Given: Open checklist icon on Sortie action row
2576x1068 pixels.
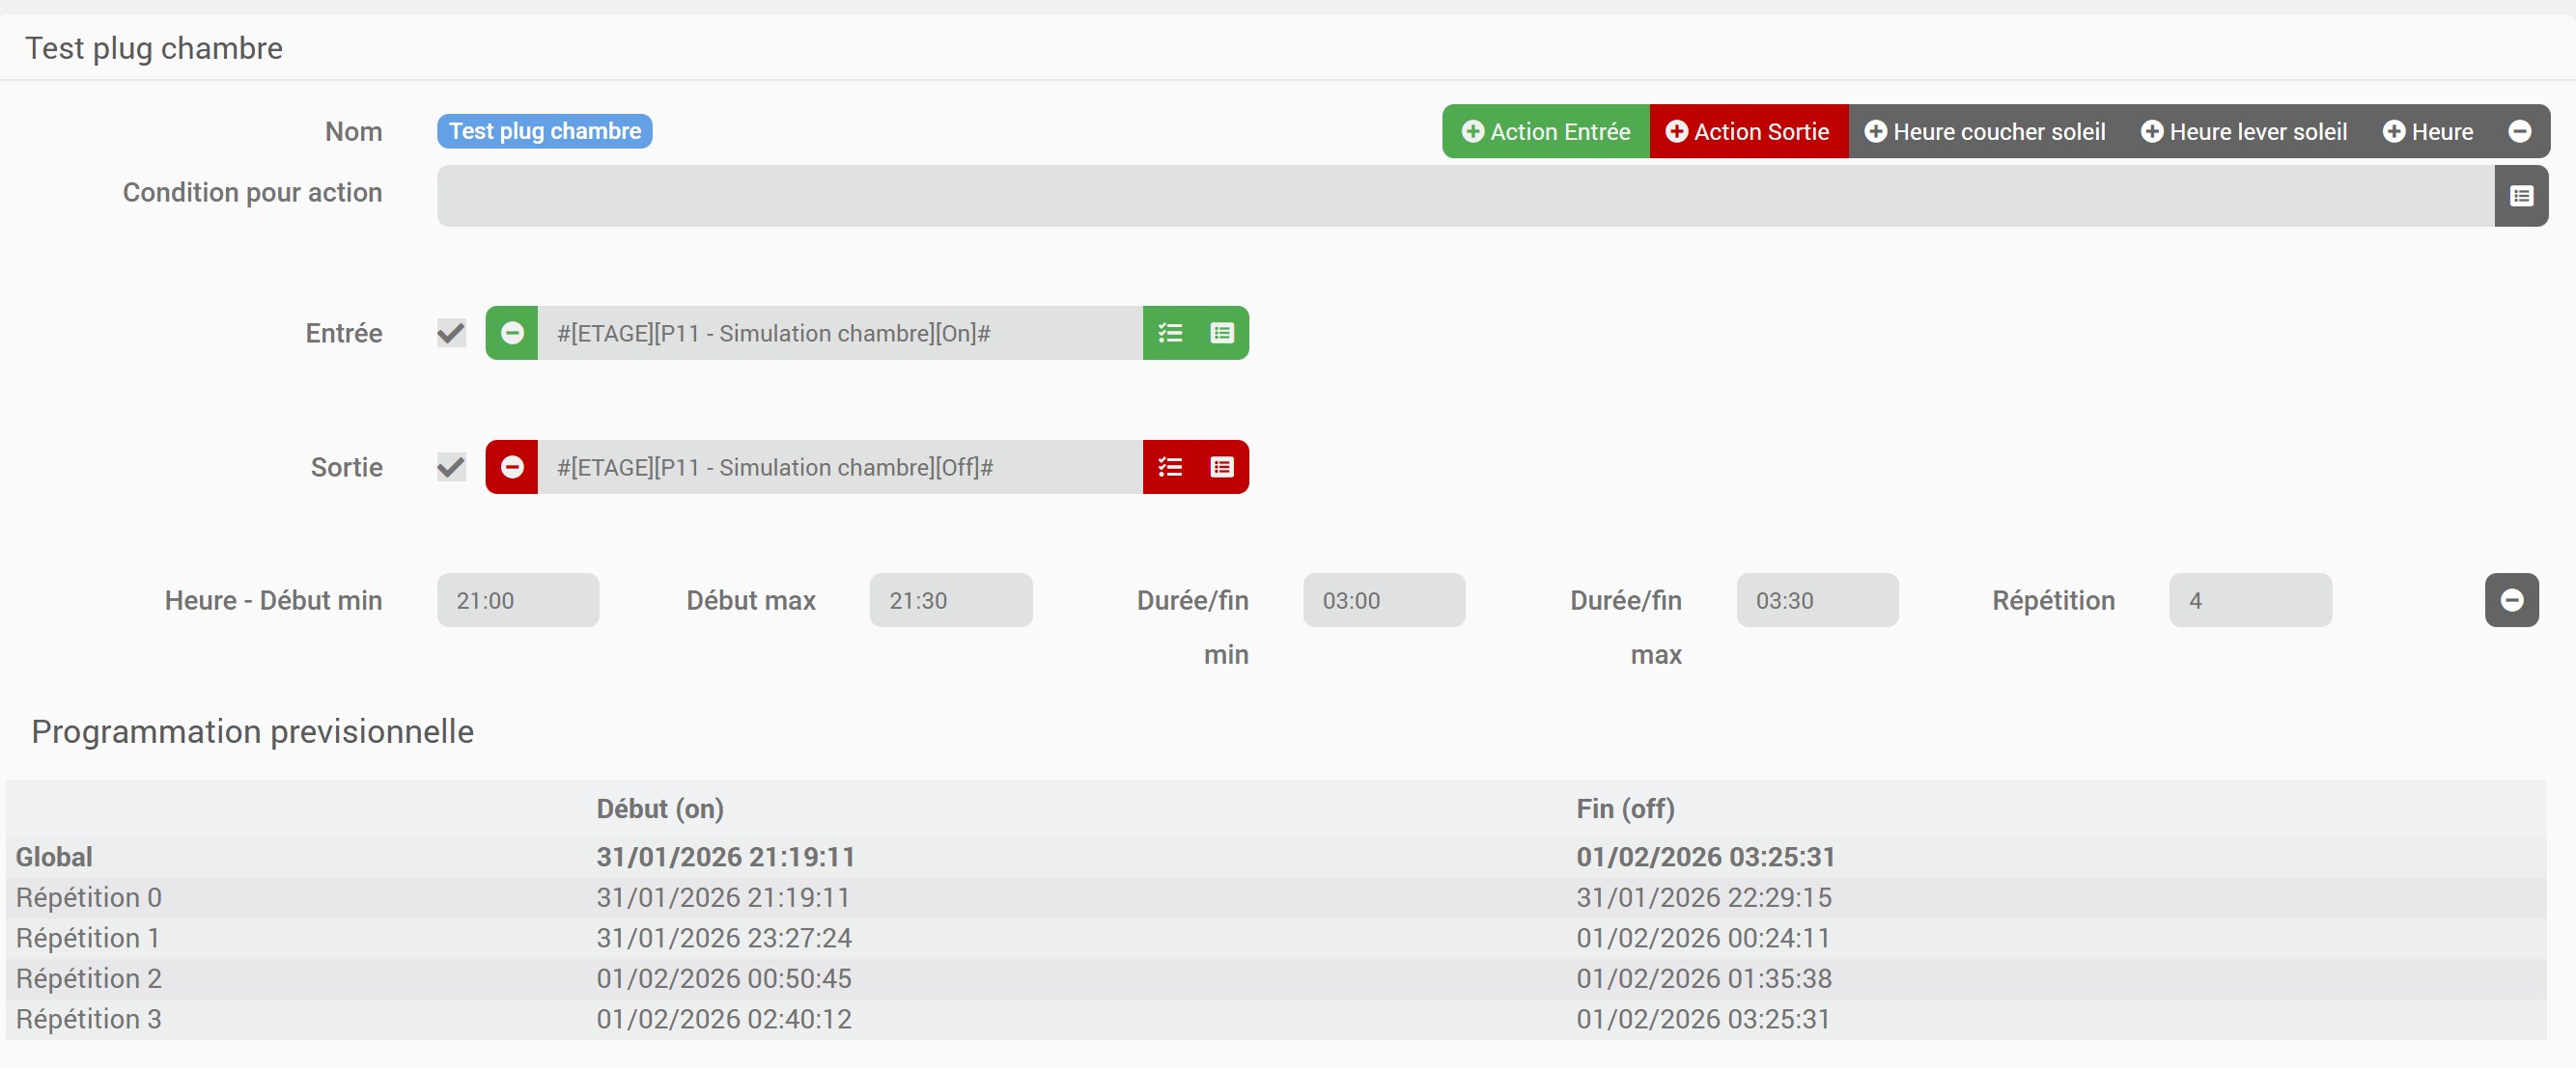Looking at the screenshot, I should point(1170,467).
